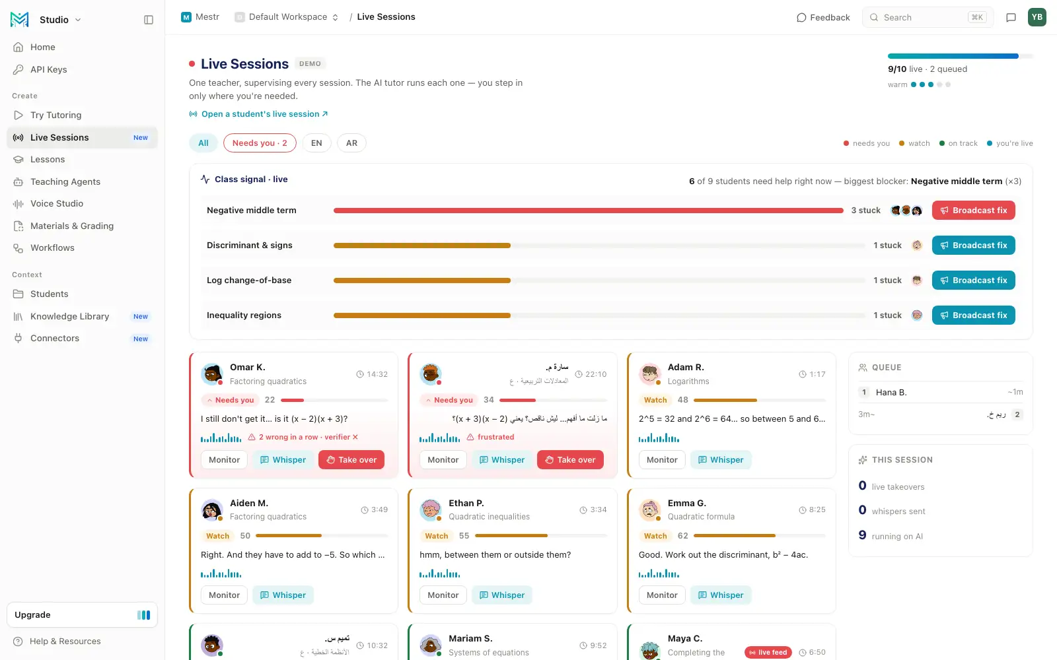Filter sessions by EN
Screen dimensions: 1057x660
click(x=316, y=143)
